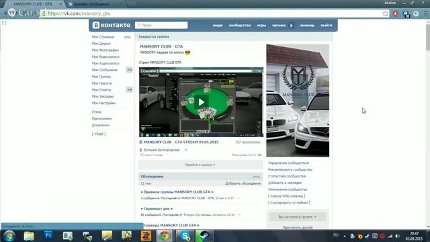Open 'Правила группы MANSORY CLUB GTA' topic
Viewport: 430px width, 242px height.
point(177,192)
